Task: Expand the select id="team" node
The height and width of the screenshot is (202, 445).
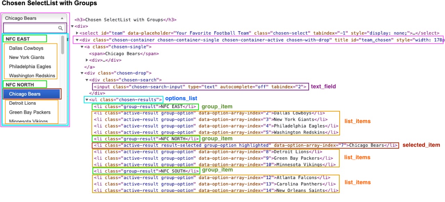Action: 77,33
